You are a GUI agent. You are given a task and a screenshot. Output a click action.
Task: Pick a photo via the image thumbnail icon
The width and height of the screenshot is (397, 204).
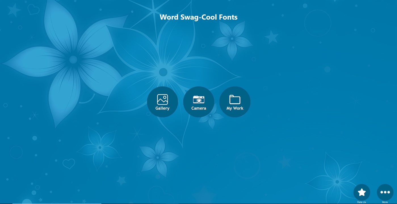coord(162,99)
